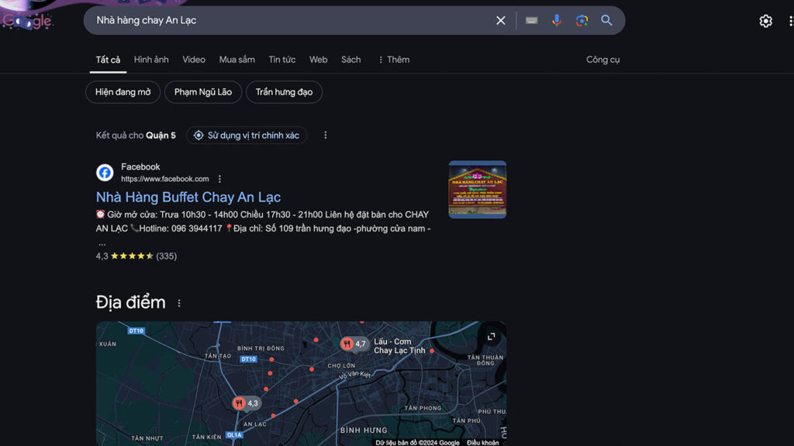
Task: Click the Quận 5 location text
Action: click(161, 136)
